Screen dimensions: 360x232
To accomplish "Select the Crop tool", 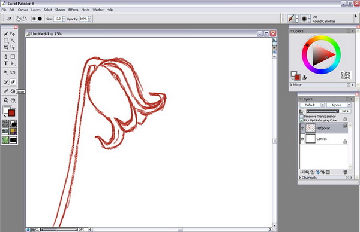I will (6, 47).
